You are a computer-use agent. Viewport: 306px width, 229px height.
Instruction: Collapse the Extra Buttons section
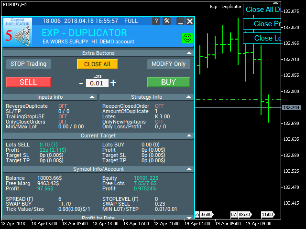coord(189,53)
